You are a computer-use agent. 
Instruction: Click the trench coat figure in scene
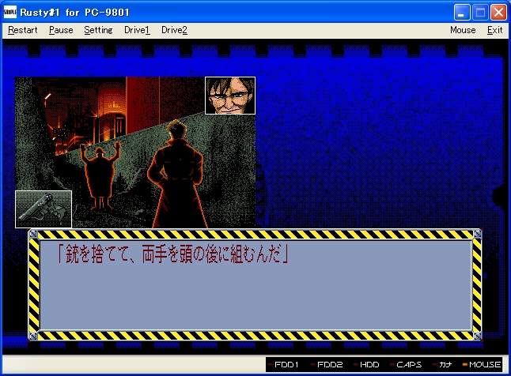[x=178, y=174]
